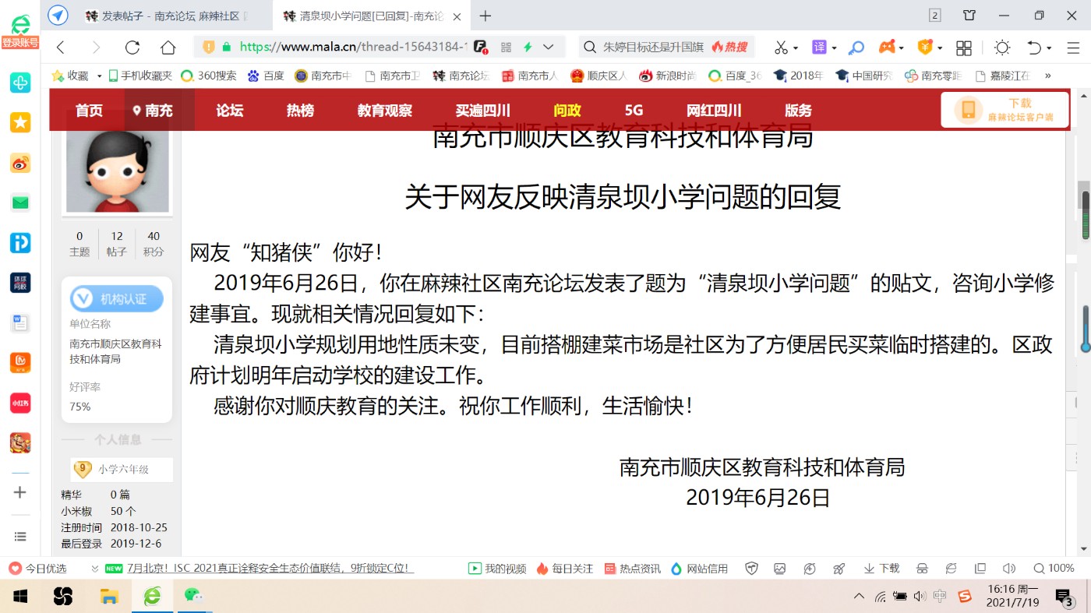Viewport: 1091px width, 613px height.
Task: Launch WeChat from the taskbar
Action: click(x=192, y=596)
